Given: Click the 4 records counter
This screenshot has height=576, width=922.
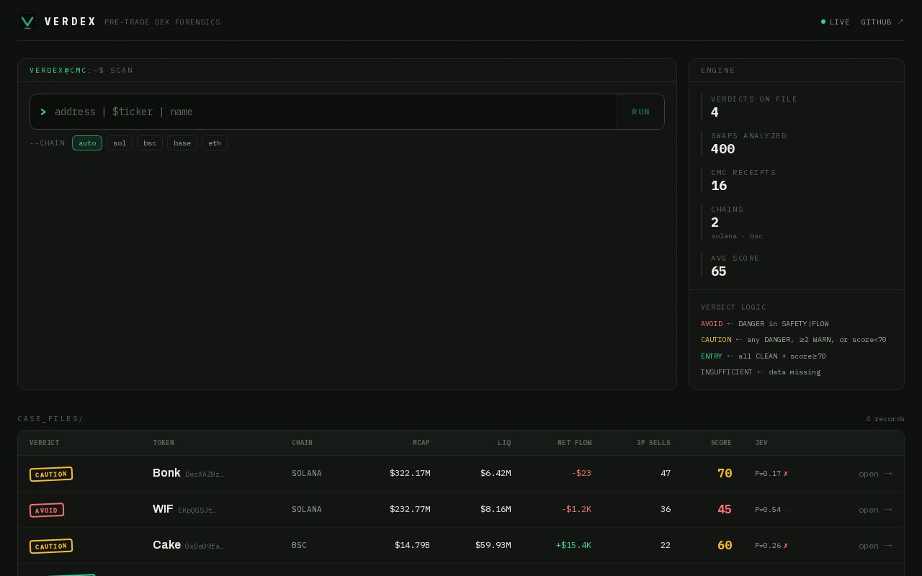Looking at the screenshot, I should point(885,419).
